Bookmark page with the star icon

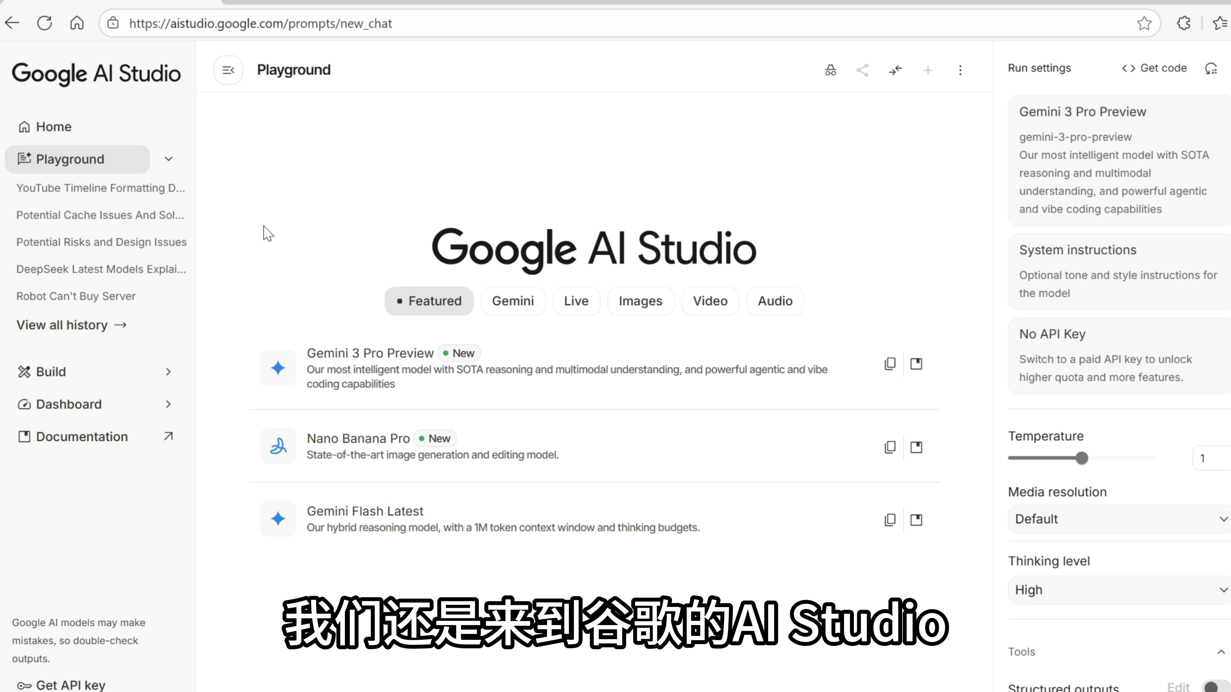click(x=1144, y=23)
